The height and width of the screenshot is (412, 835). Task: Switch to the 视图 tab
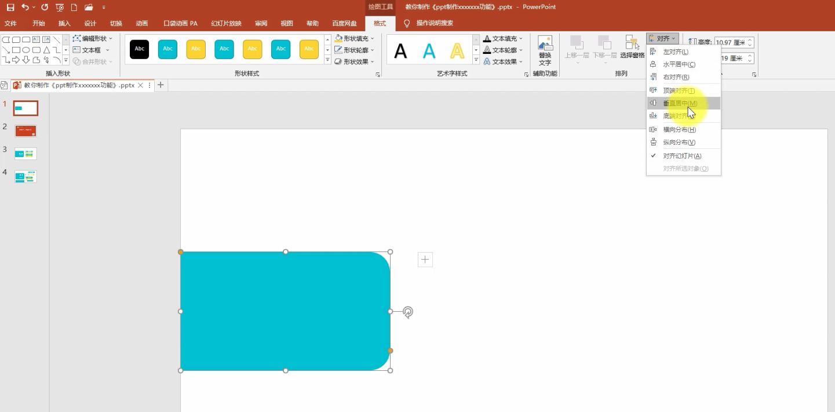pos(287,23)
